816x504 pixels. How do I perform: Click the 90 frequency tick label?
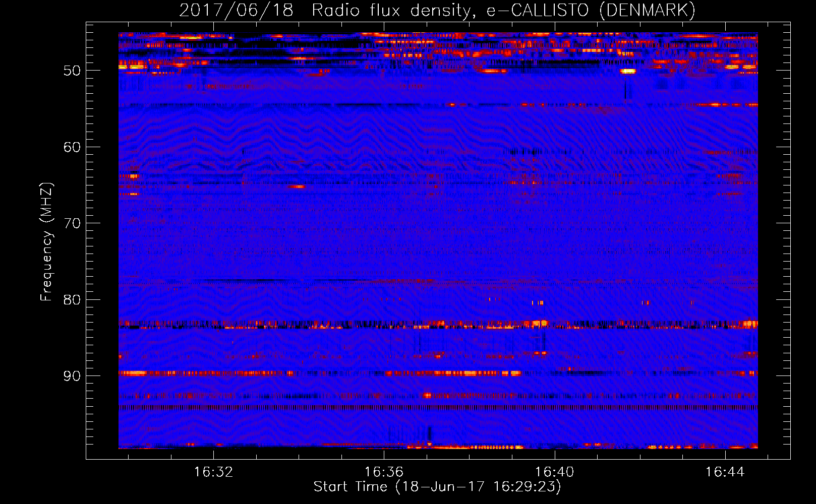[x=72, y=376]
